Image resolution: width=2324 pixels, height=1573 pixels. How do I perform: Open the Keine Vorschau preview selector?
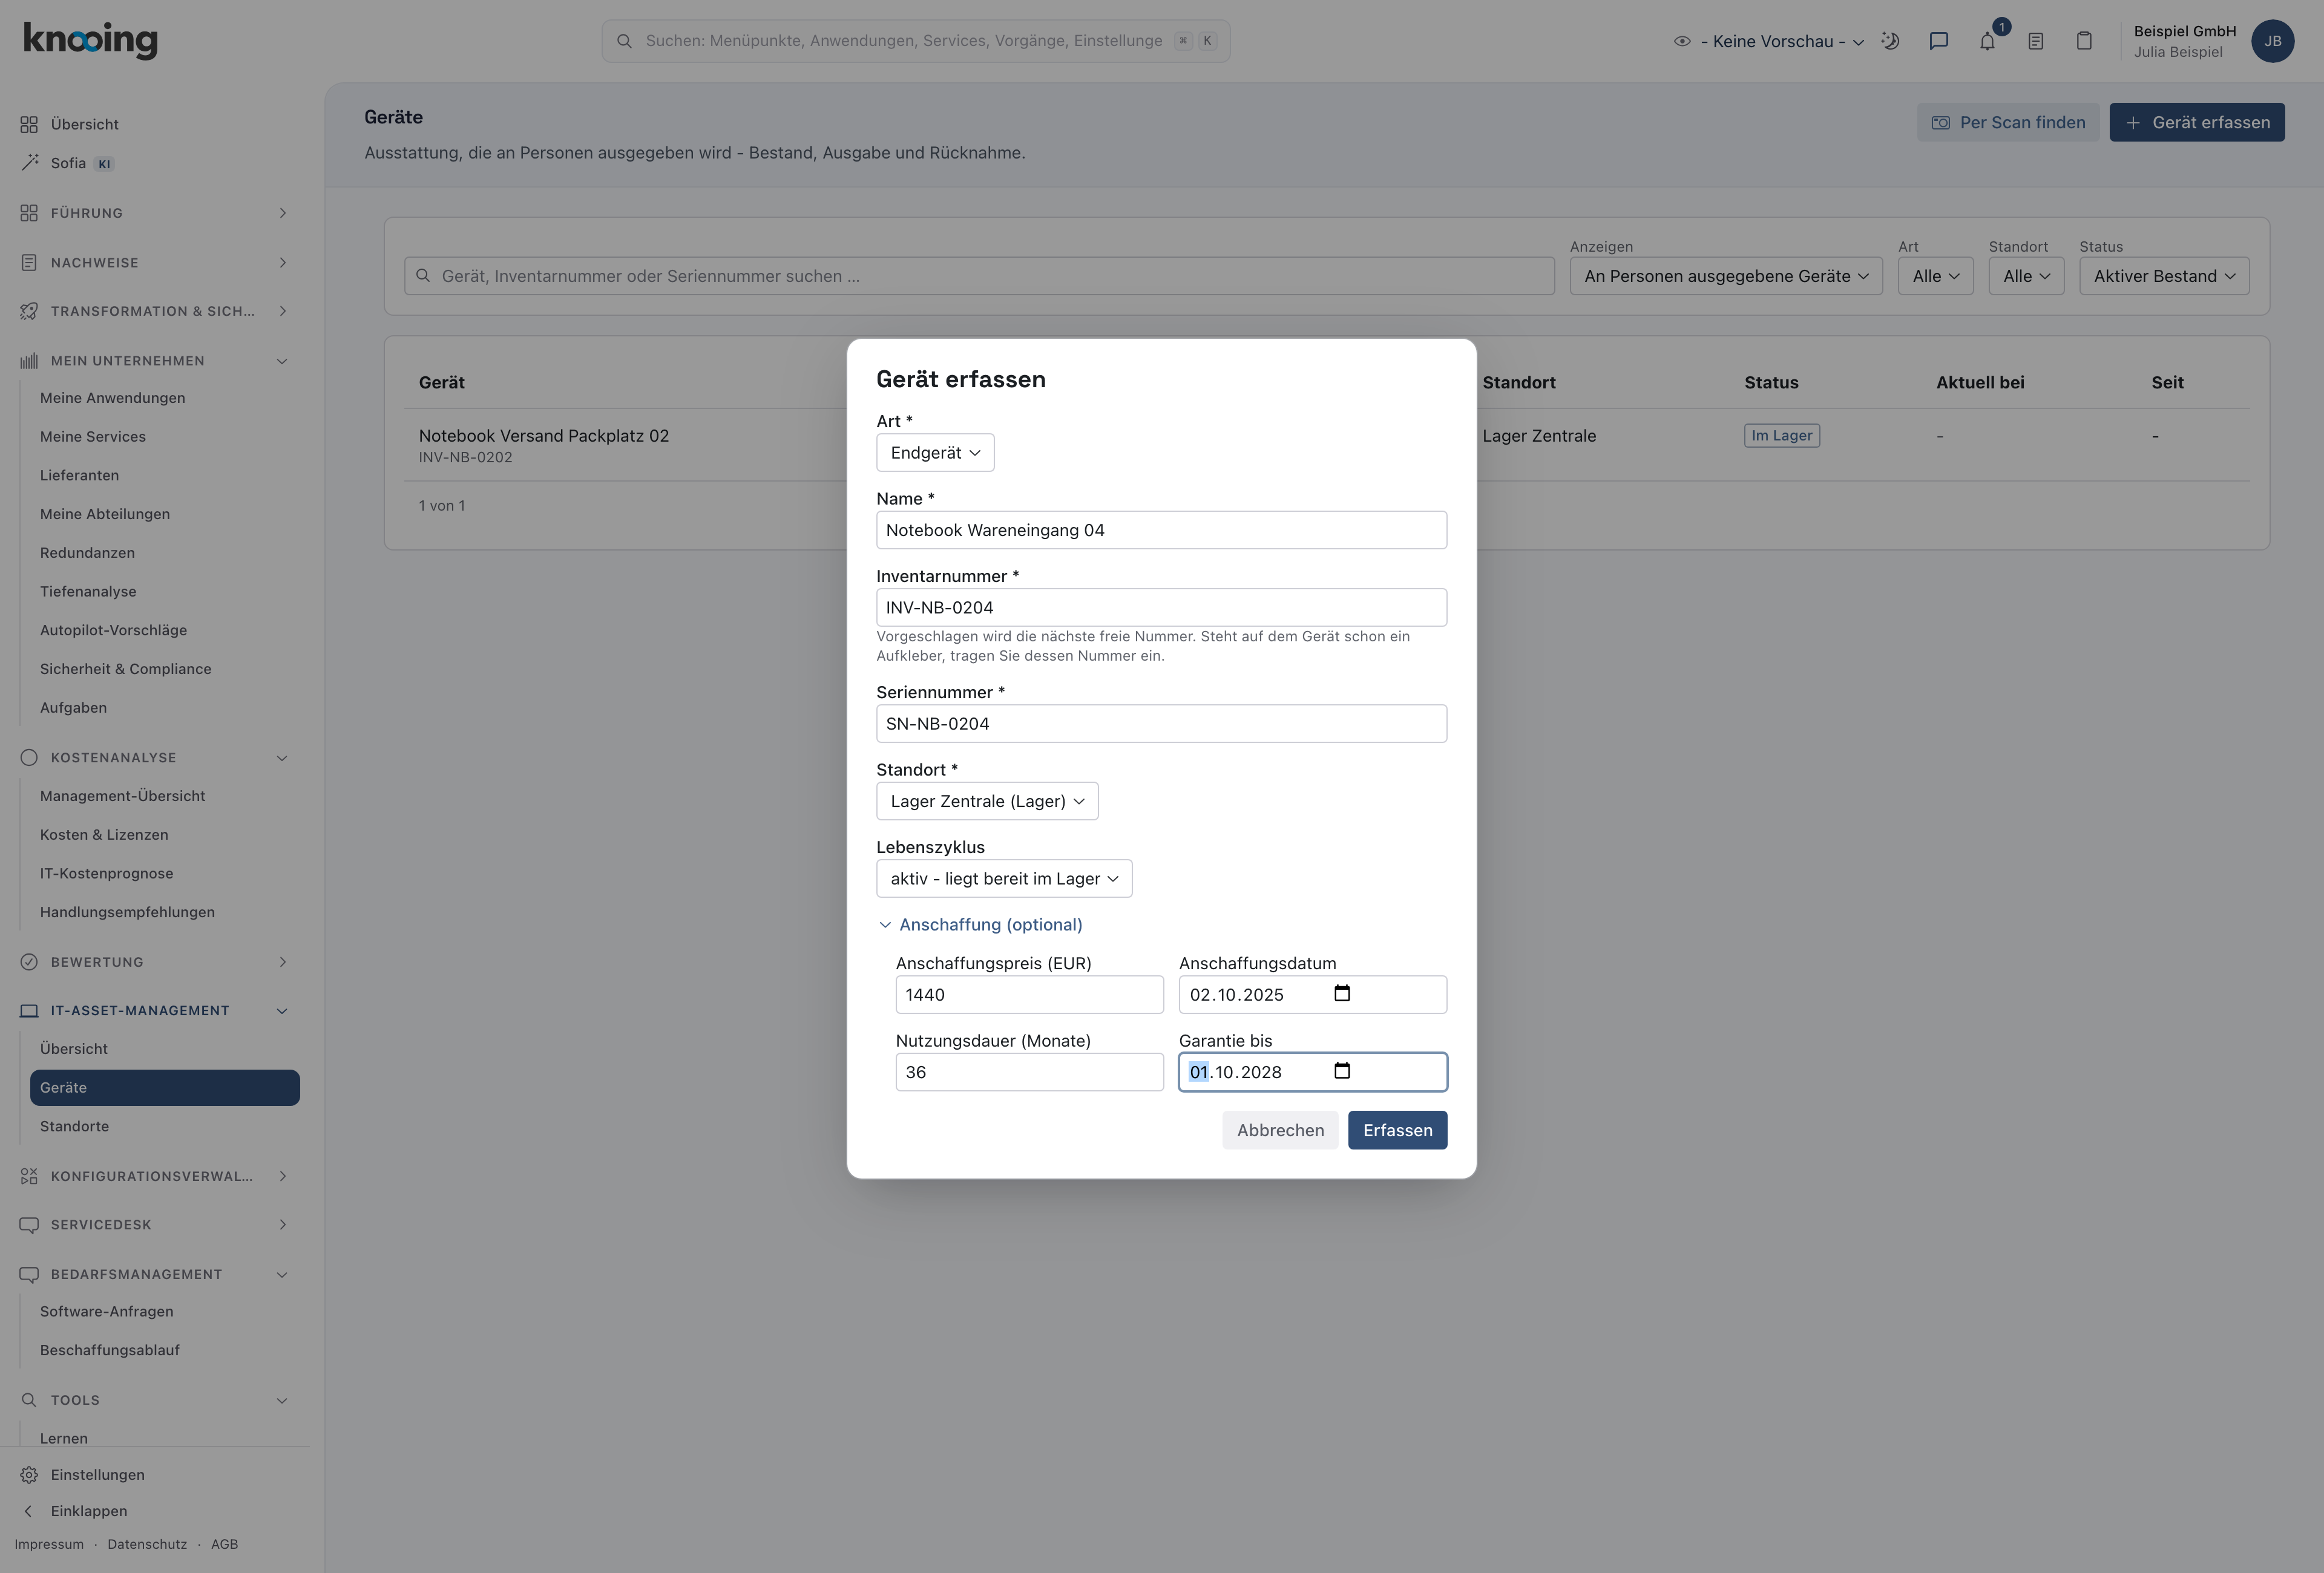[1768, 41]
